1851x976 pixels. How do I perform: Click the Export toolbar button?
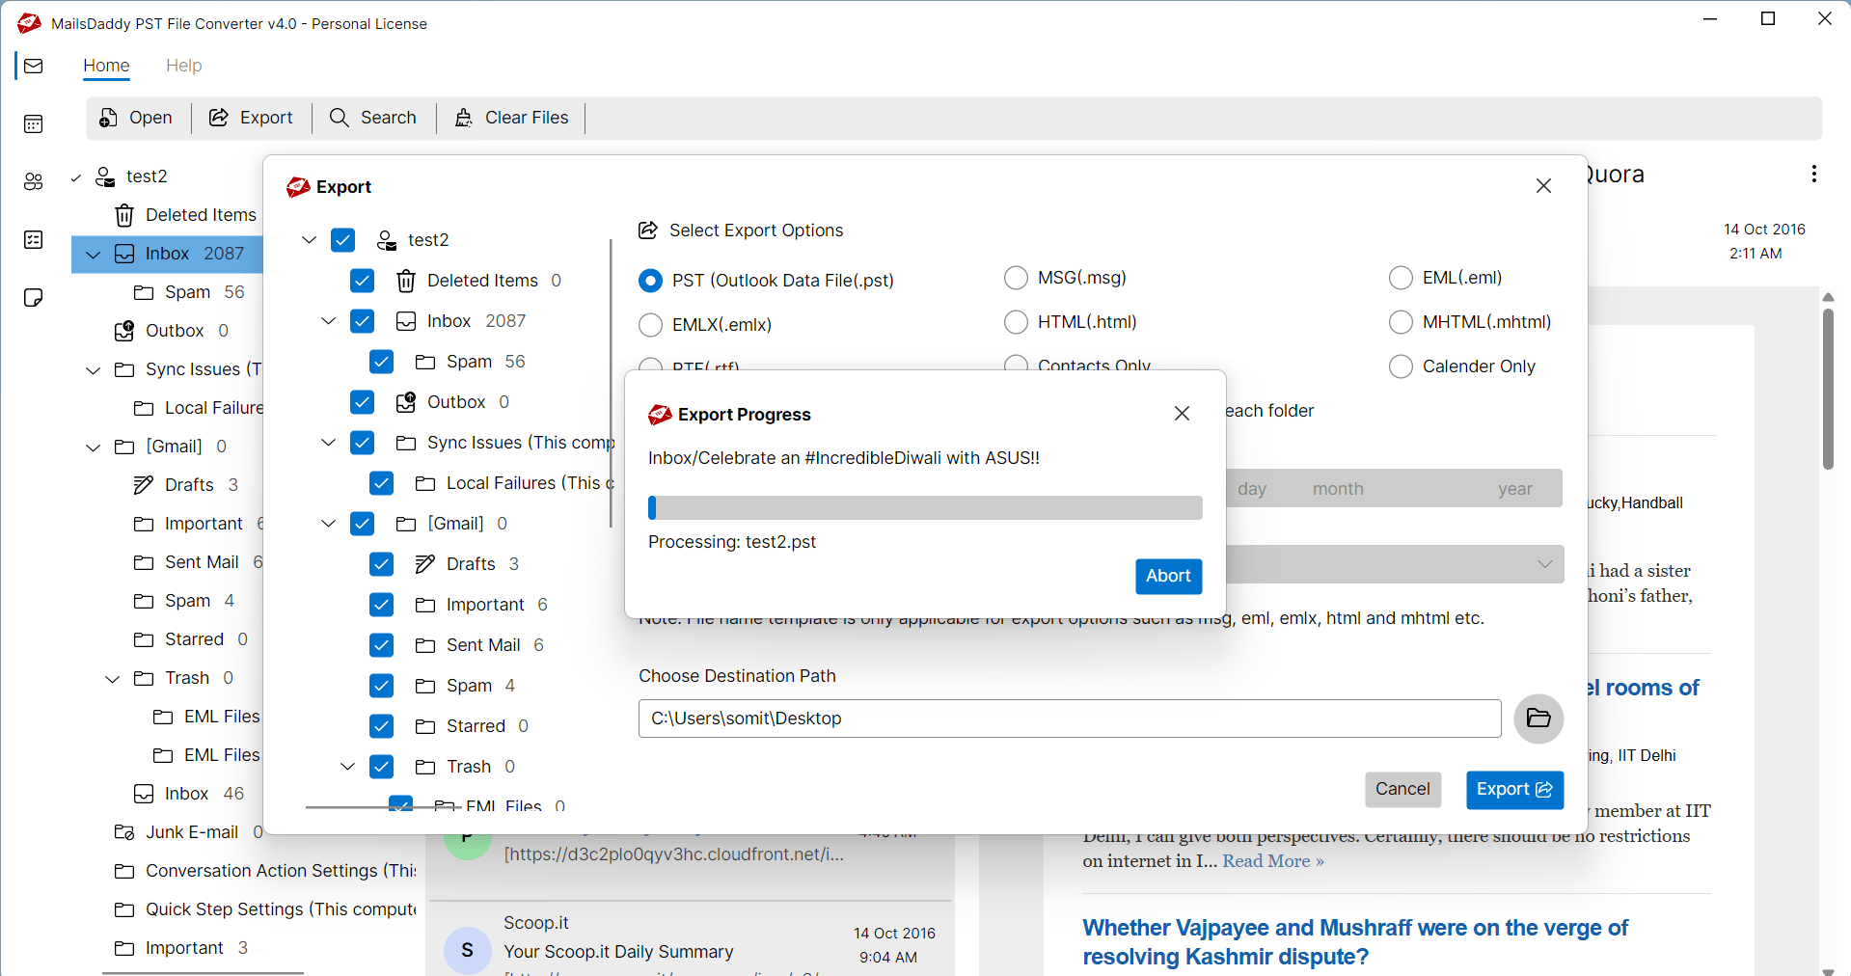point(251,118)
